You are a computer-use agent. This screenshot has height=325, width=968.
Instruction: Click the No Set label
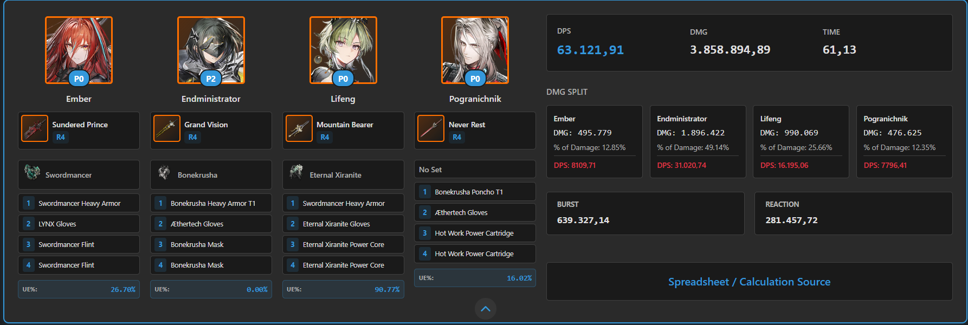(430, 170)
